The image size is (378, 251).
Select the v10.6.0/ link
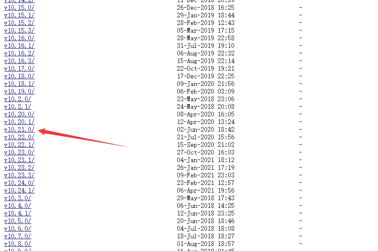[x=18, y=228]
